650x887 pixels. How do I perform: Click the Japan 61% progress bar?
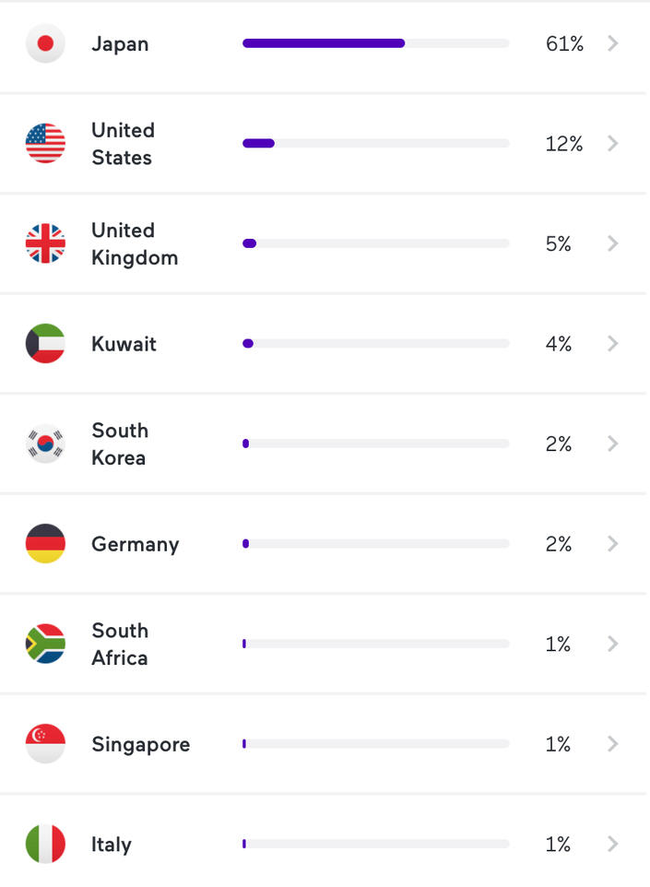tap(375, 43)
